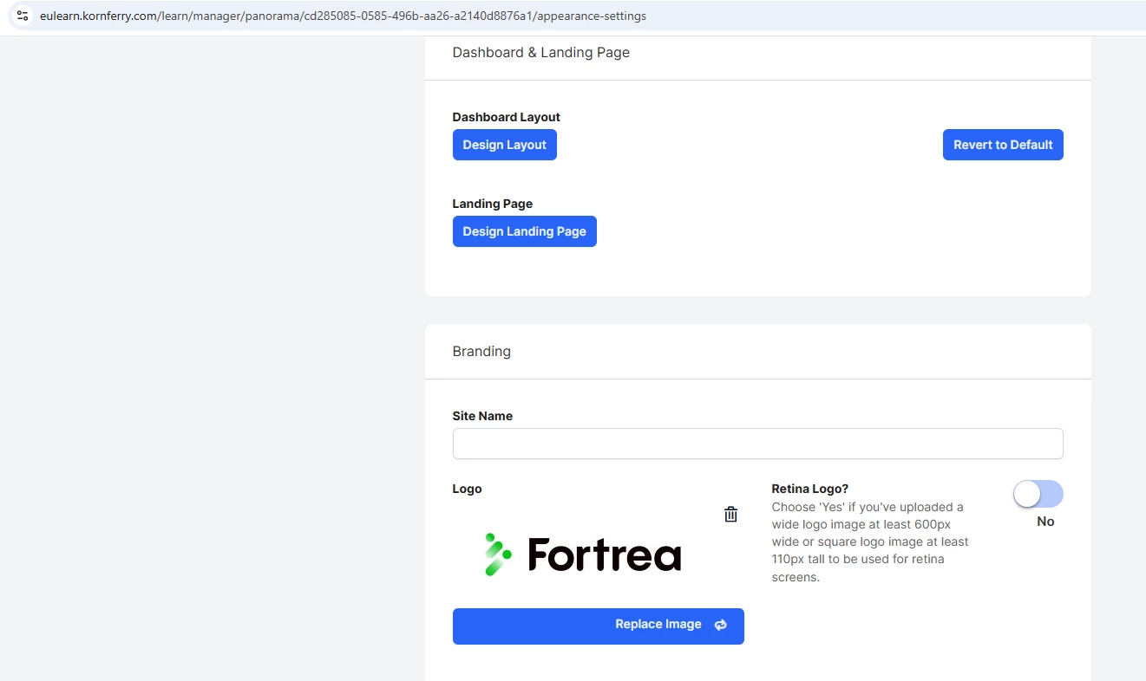Click the 'No' status under the toggle
This screenshot has height=681, width=1146.
(x=1045, y=522)
